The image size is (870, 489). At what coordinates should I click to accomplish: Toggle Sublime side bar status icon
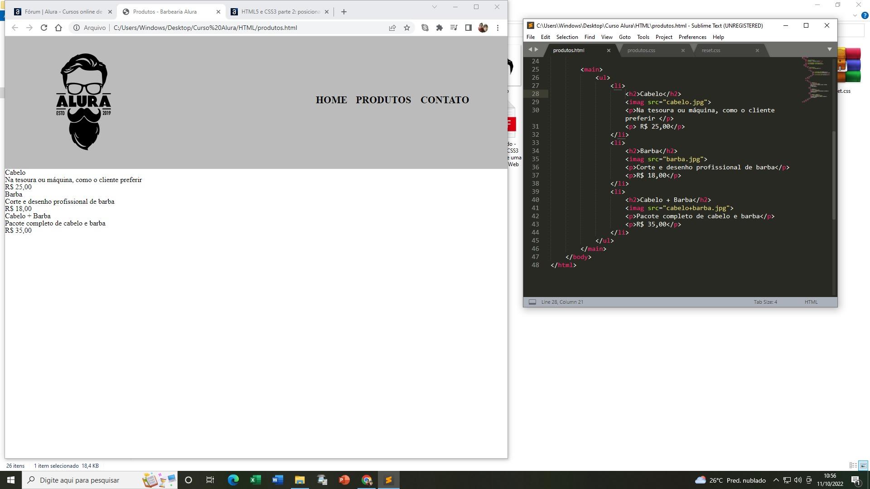[532, 302]
